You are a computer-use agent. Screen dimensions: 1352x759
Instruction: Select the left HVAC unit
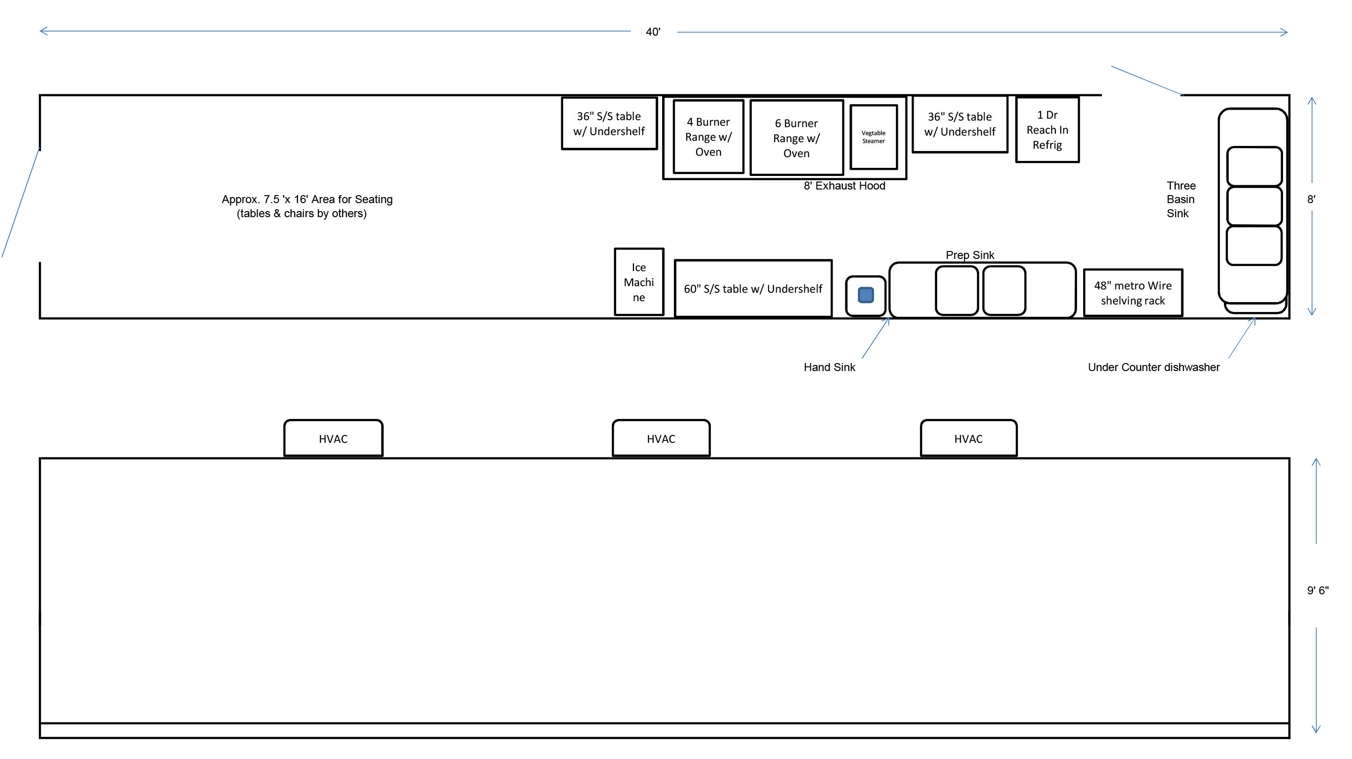point(333,439)
